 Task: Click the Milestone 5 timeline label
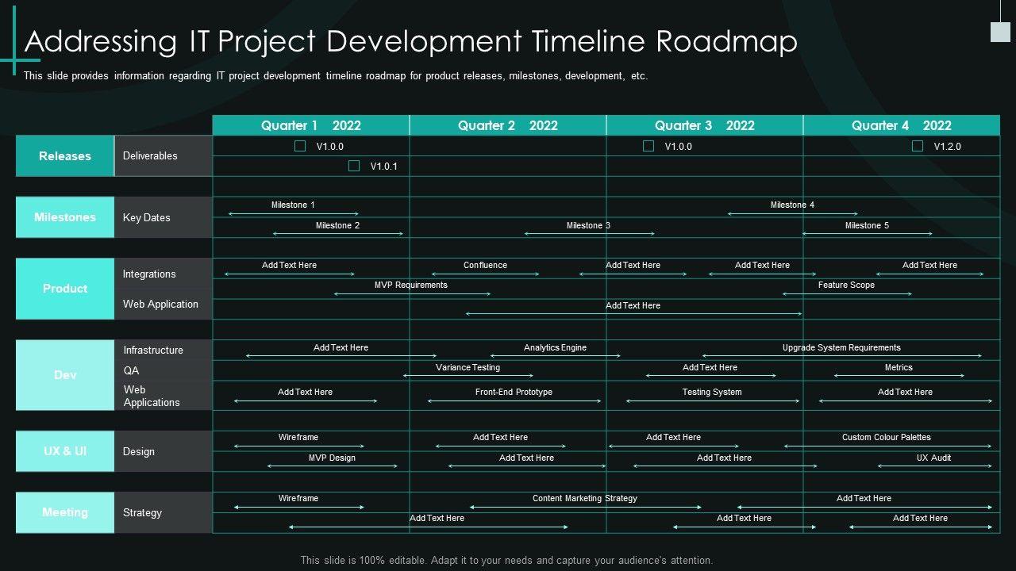[867, 226]
